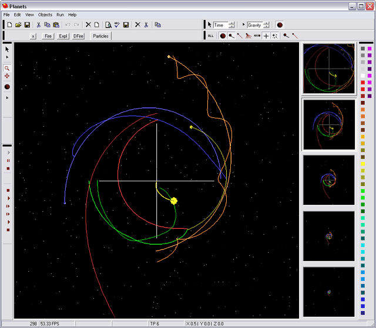Click the red planet icon beside Gravity
This screenshot has height=328, width=376.
pyautogui.click(x=280, y=25)
